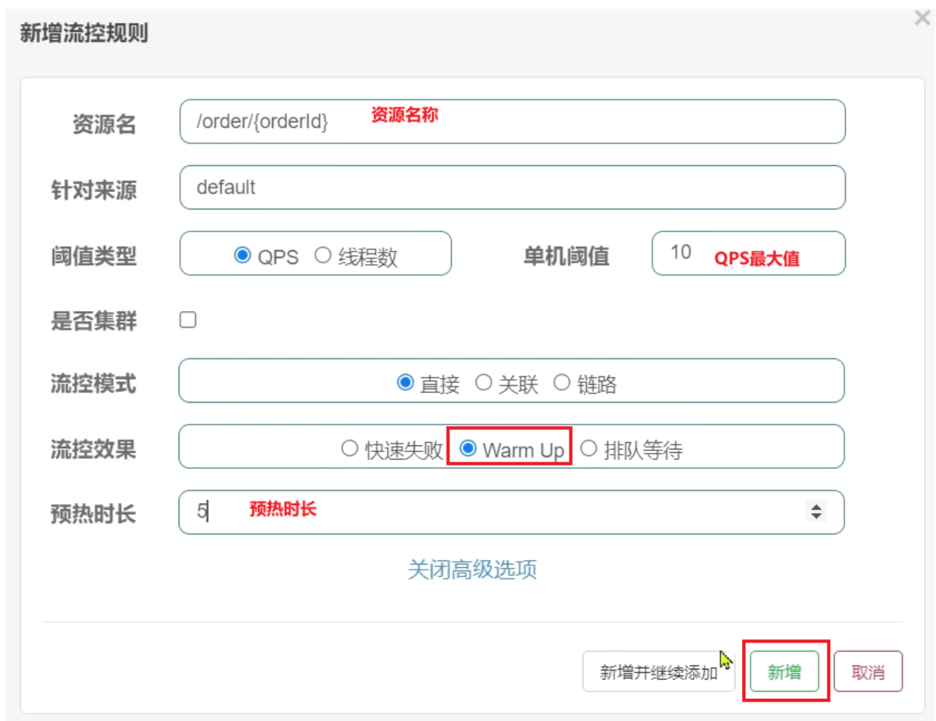
Task: Select 链路 flow control mode
Action: 562,383
